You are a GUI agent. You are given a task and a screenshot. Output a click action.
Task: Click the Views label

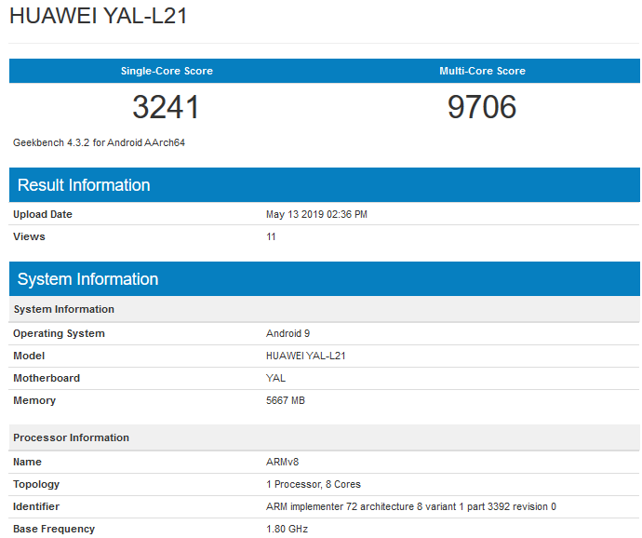click(x=29, y=236)
